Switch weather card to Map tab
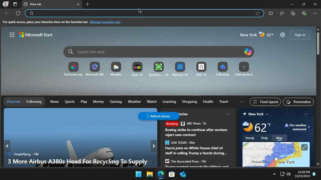Viewport: 321px width, 180px height. point(279,138)
